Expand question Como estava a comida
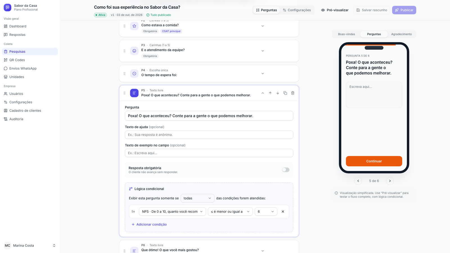Screen dimensions: 450x253 coord(263,26)
